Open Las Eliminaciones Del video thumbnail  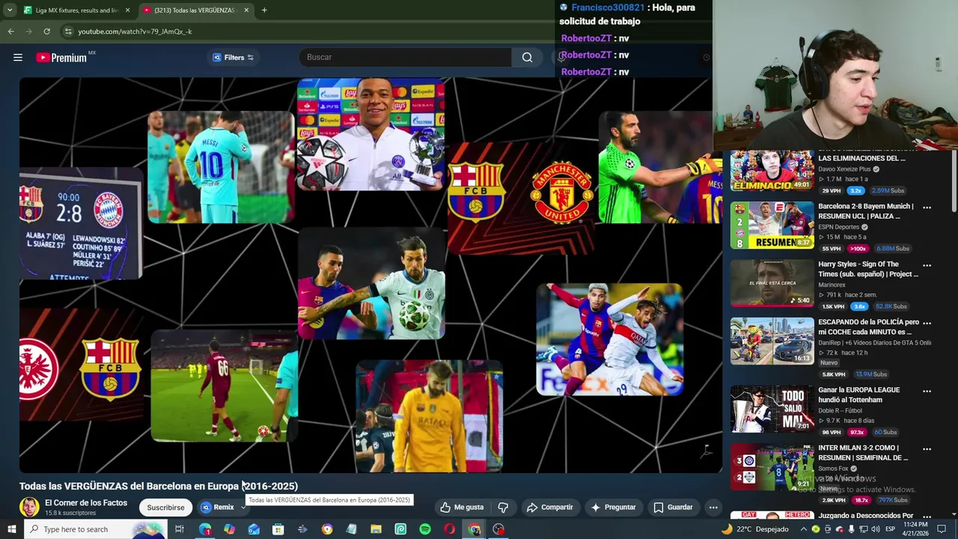click(772, 171)
